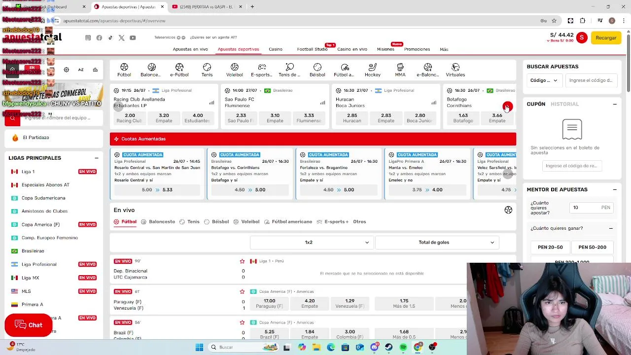This screenshot has width=631, height=355.
Task: Favorite the Dep. Binacional match star
Action: pyautogui.click(x=242, y=261)
